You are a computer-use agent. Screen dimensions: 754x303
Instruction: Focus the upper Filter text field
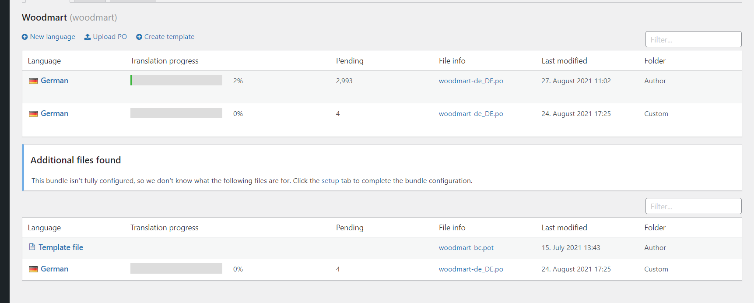693,39
